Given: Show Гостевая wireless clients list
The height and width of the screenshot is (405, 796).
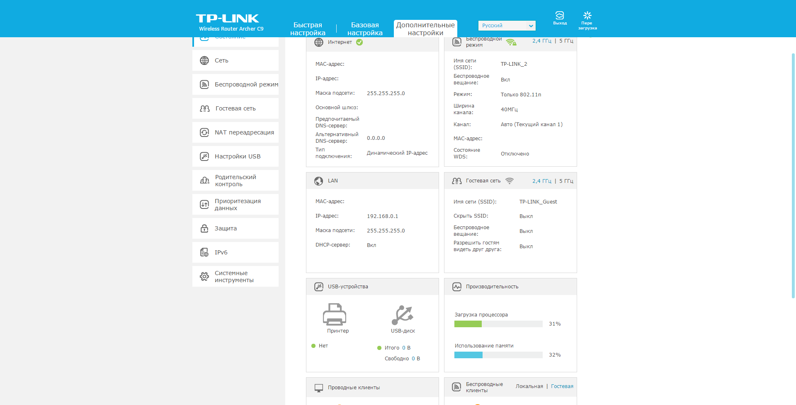Looking at the screenshot, I should tap(562, 386).
